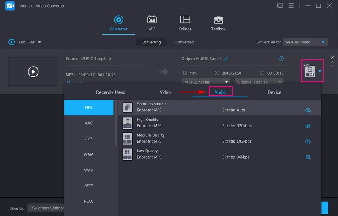The height and width of the screenshot is (216, 338).
Task: Select the Device format tab
Action: [x=274, y=92]
